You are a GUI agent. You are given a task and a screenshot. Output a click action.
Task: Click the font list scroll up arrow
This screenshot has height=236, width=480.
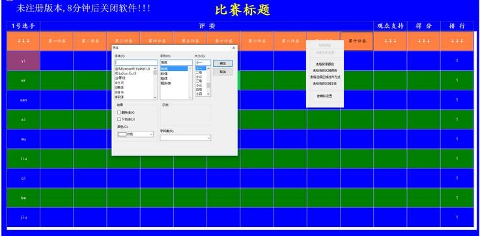point(155,68)
